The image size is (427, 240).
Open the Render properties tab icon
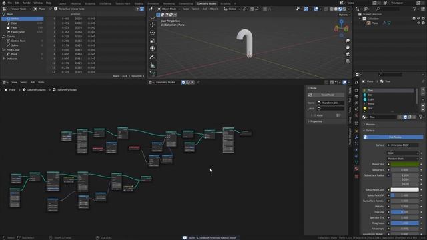coord(356,90)
